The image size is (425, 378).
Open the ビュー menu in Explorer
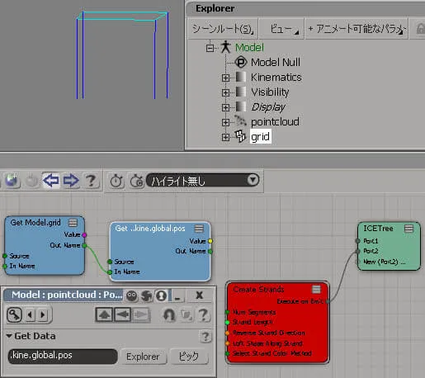pos(281,29)
